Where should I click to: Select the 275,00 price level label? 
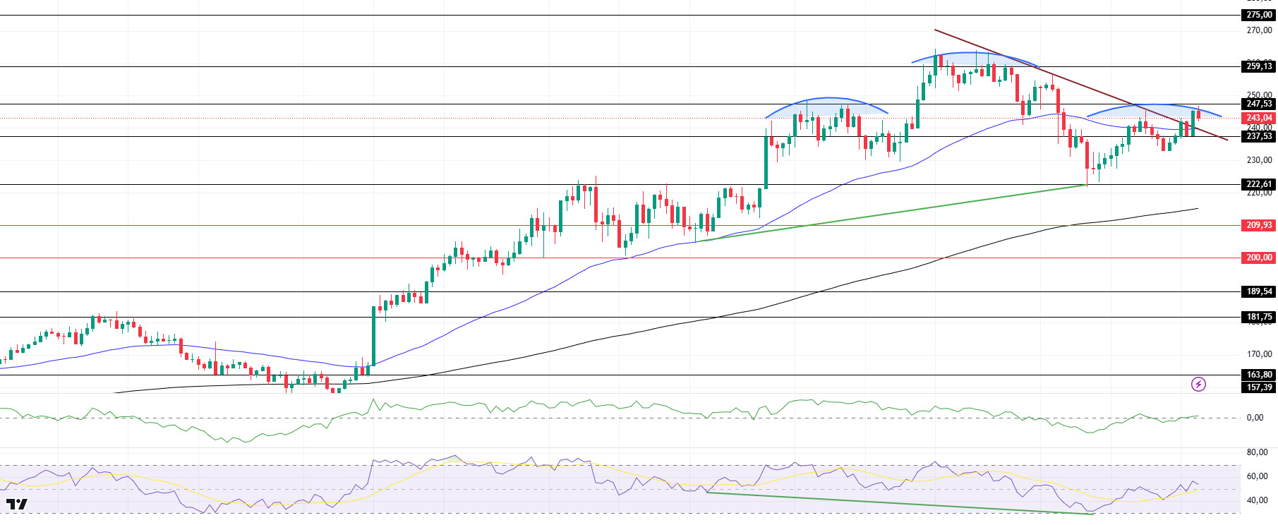[x=1259, y=15]
